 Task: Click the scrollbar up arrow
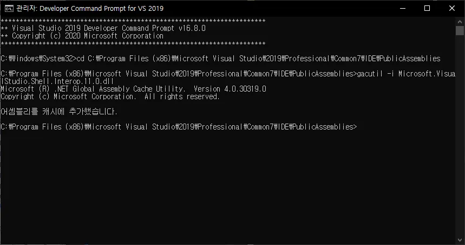[x=460, y=22]
